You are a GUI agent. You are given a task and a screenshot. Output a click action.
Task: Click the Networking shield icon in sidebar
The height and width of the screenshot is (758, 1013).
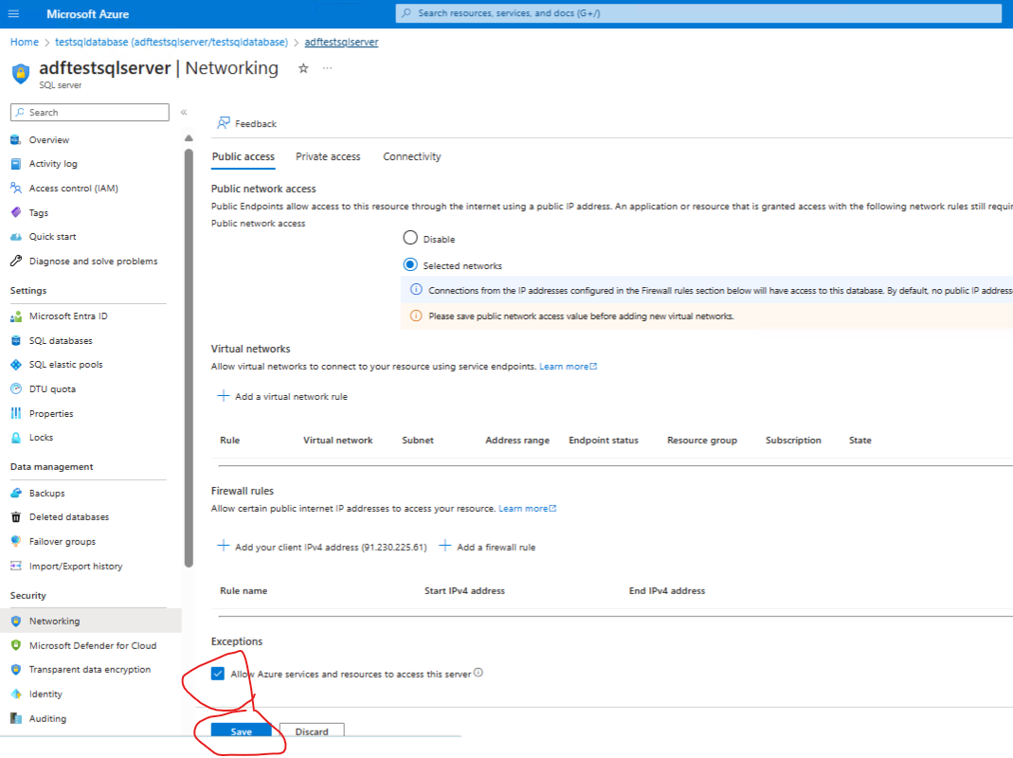(16, 621)
